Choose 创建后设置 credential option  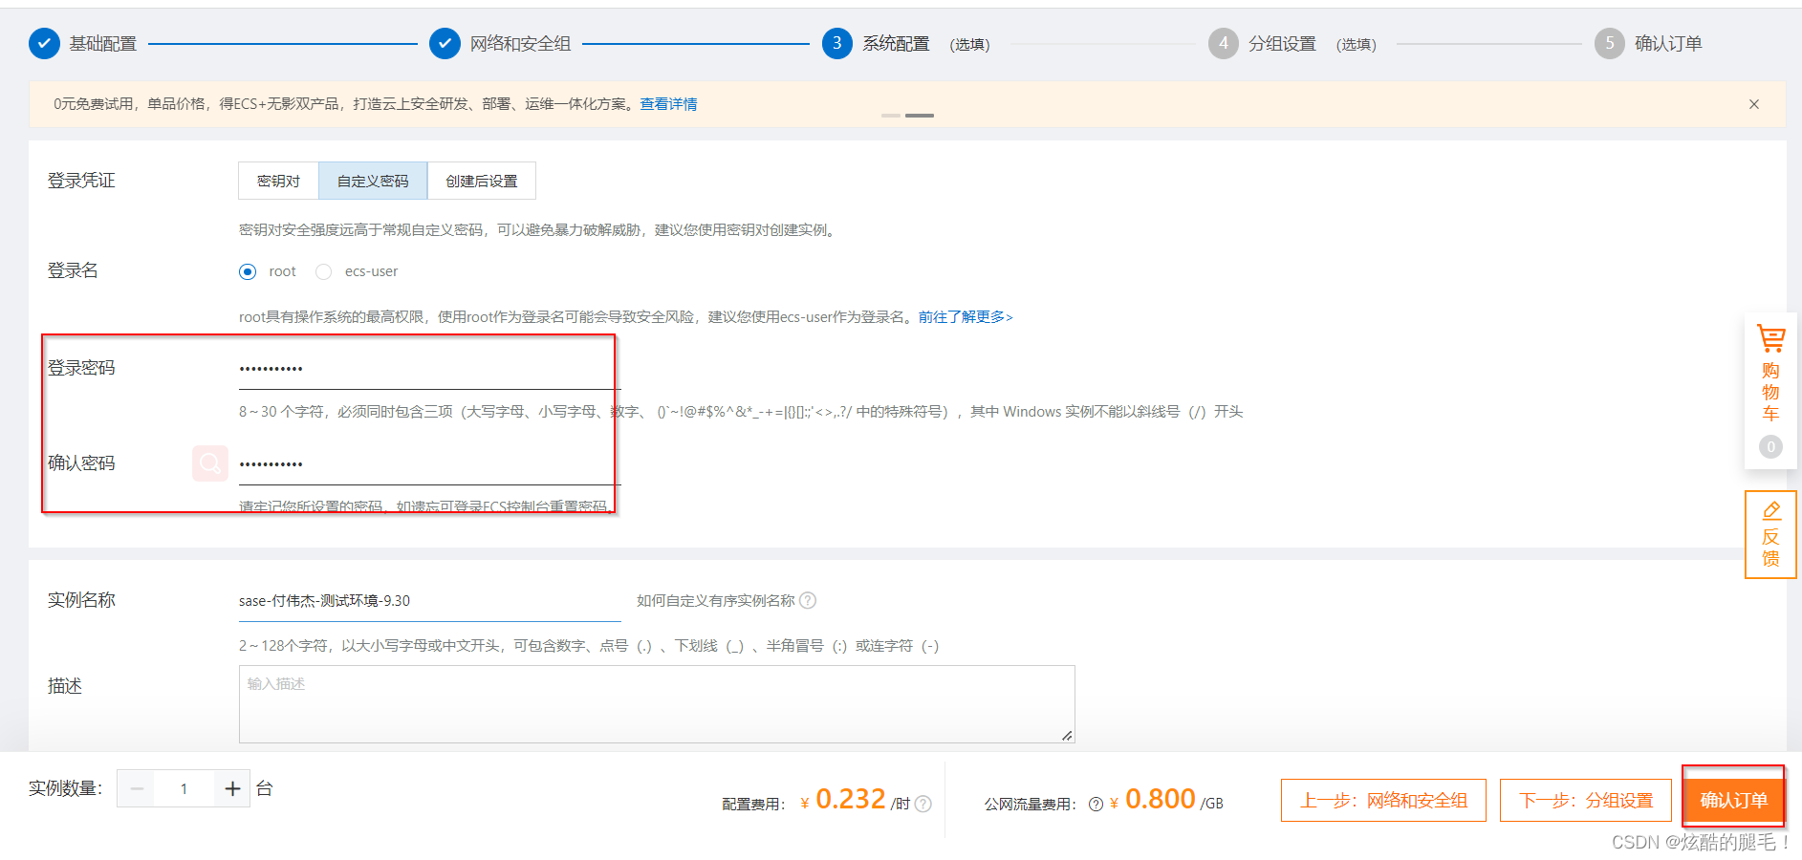482,181
